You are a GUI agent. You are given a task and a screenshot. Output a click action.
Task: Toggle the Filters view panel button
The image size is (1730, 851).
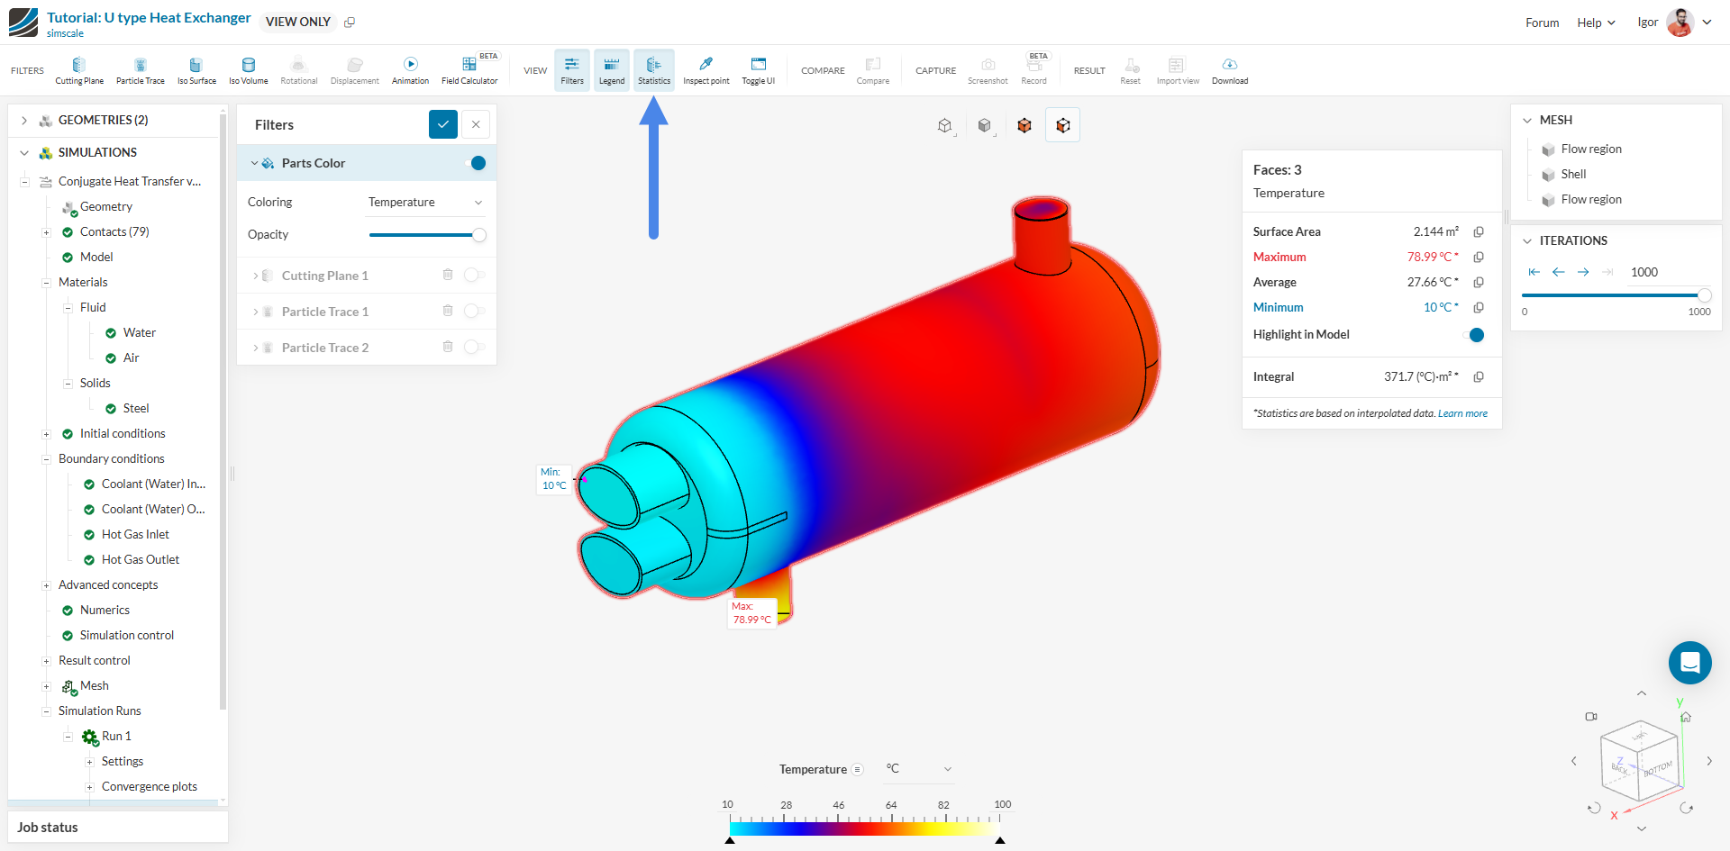[x=572, y=70]
